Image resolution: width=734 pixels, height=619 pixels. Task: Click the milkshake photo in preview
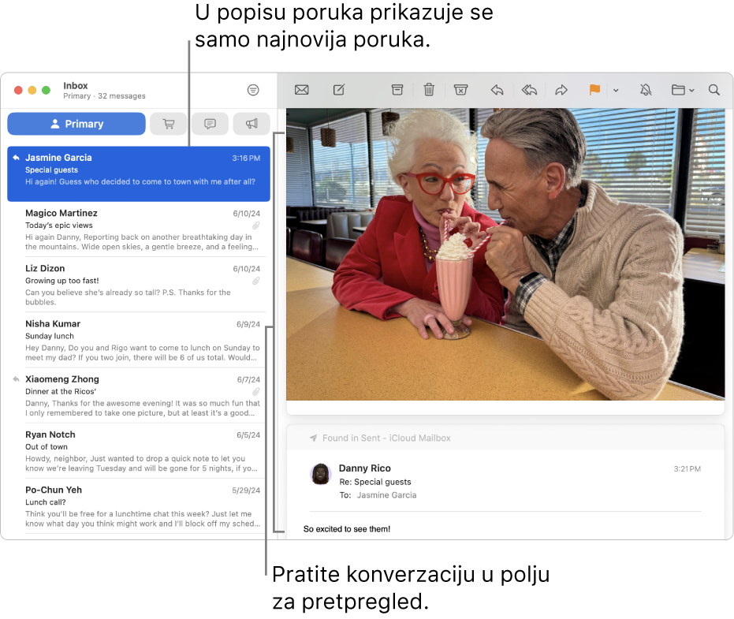(505, 254)
